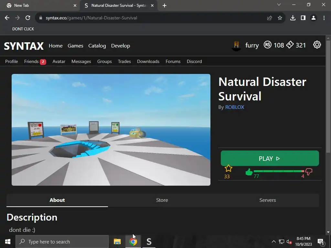This screenshot has height=248, width=331.
Task: Dislike the game with thumbs down
Action: click(309, 172)
